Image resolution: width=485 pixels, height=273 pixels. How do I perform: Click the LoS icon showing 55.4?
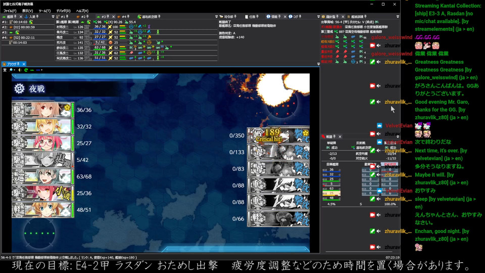126,22
